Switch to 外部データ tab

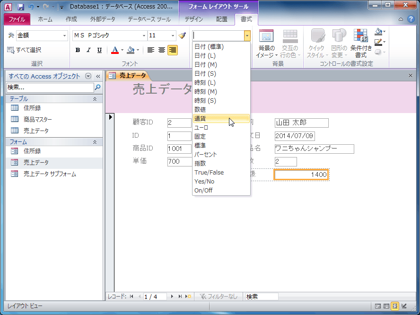(x=103, y=19)
